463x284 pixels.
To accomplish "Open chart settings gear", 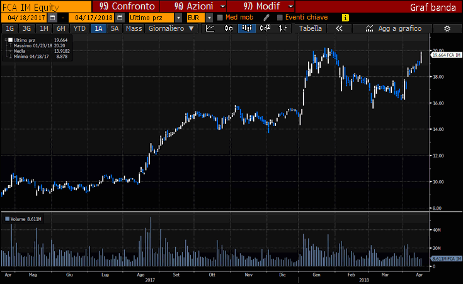I will (447, 28).
